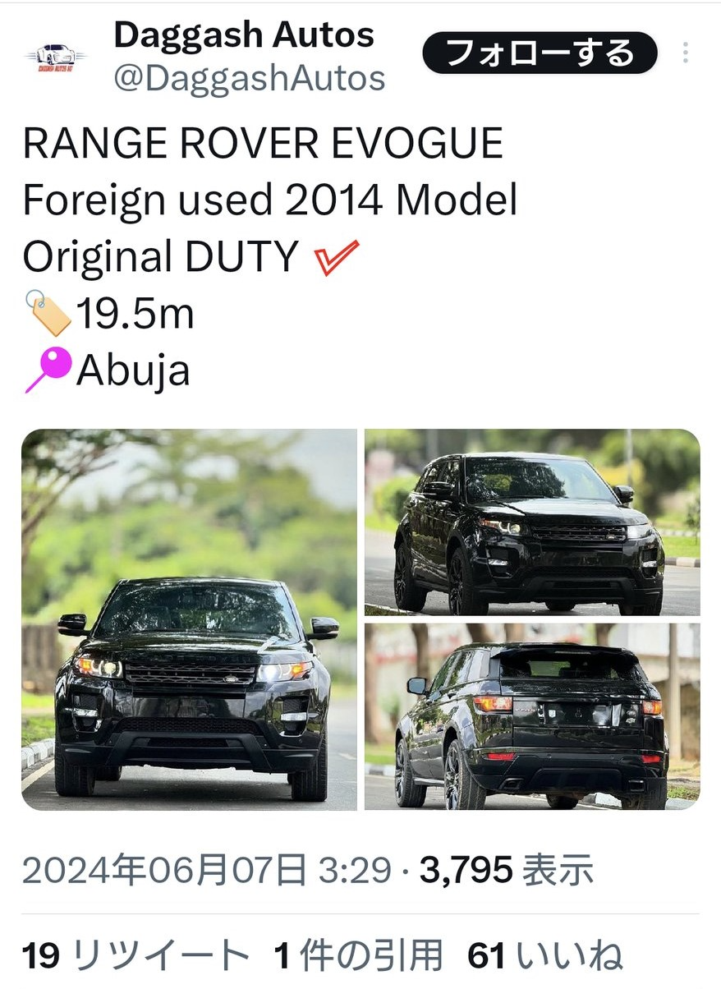
Task: Click the Foreign used 2014 Model text
Action: [270, 201]
